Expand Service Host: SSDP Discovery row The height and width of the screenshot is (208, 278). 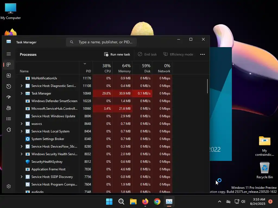pyautogui.click(x=21, y=177)
